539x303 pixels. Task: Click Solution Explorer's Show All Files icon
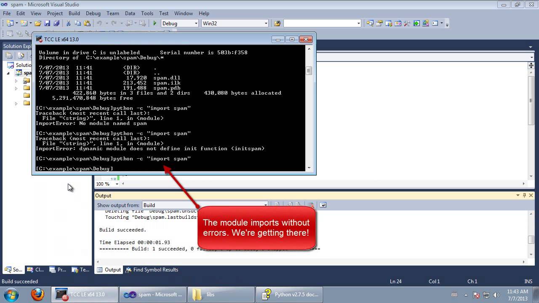click(20, 56)
